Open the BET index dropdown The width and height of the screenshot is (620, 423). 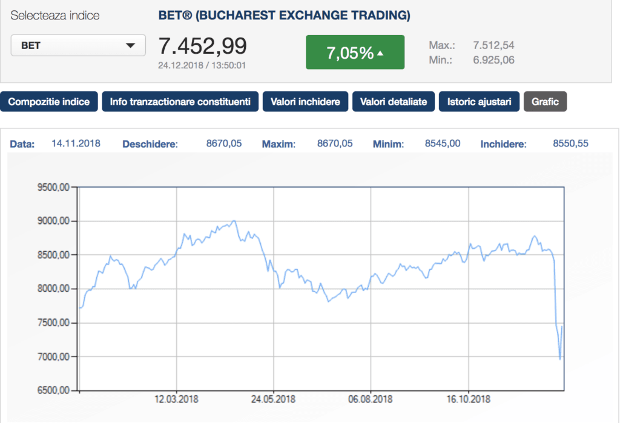click(x=78, y=45)
